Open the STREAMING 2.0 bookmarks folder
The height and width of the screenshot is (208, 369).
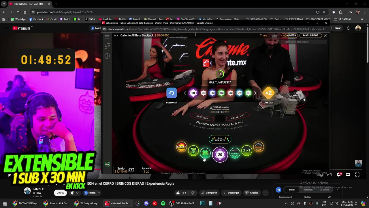256,19
